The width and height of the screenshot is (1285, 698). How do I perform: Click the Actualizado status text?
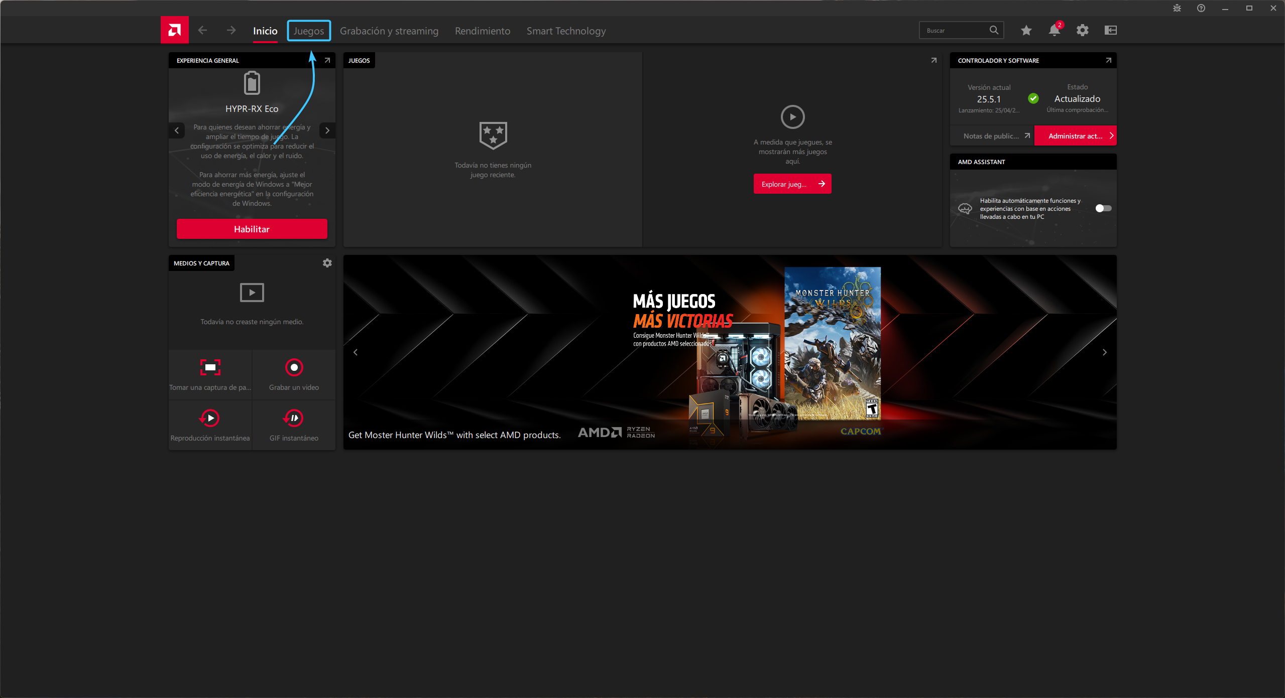click(1077, 99)
